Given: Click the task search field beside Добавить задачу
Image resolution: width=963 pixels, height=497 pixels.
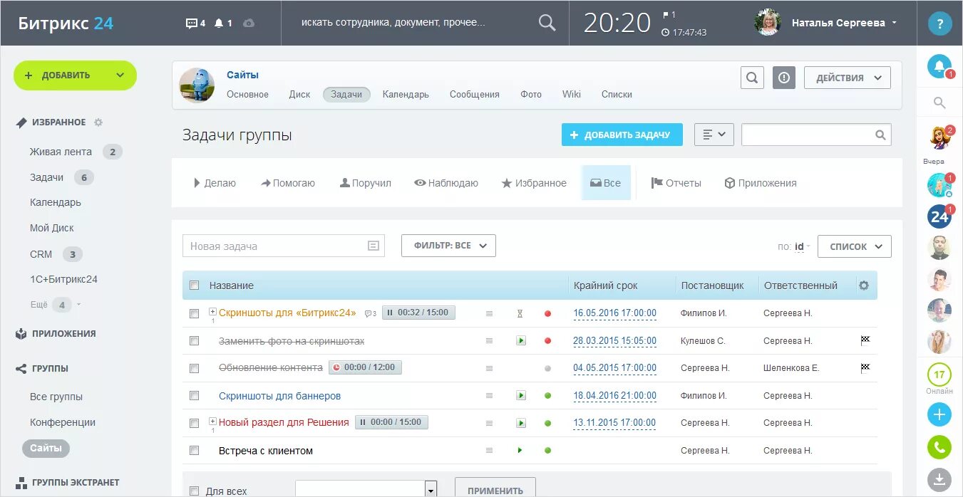Looking at the screenshot, I should 816,135.
